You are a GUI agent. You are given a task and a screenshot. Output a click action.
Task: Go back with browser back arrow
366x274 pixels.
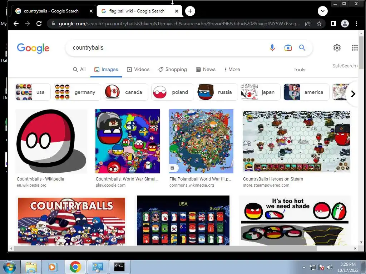(16, 24)
